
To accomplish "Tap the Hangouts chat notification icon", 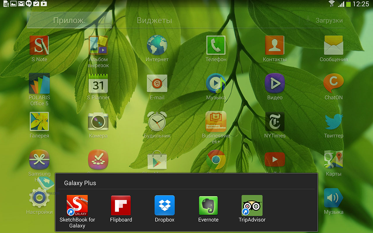I will (29, 4).
